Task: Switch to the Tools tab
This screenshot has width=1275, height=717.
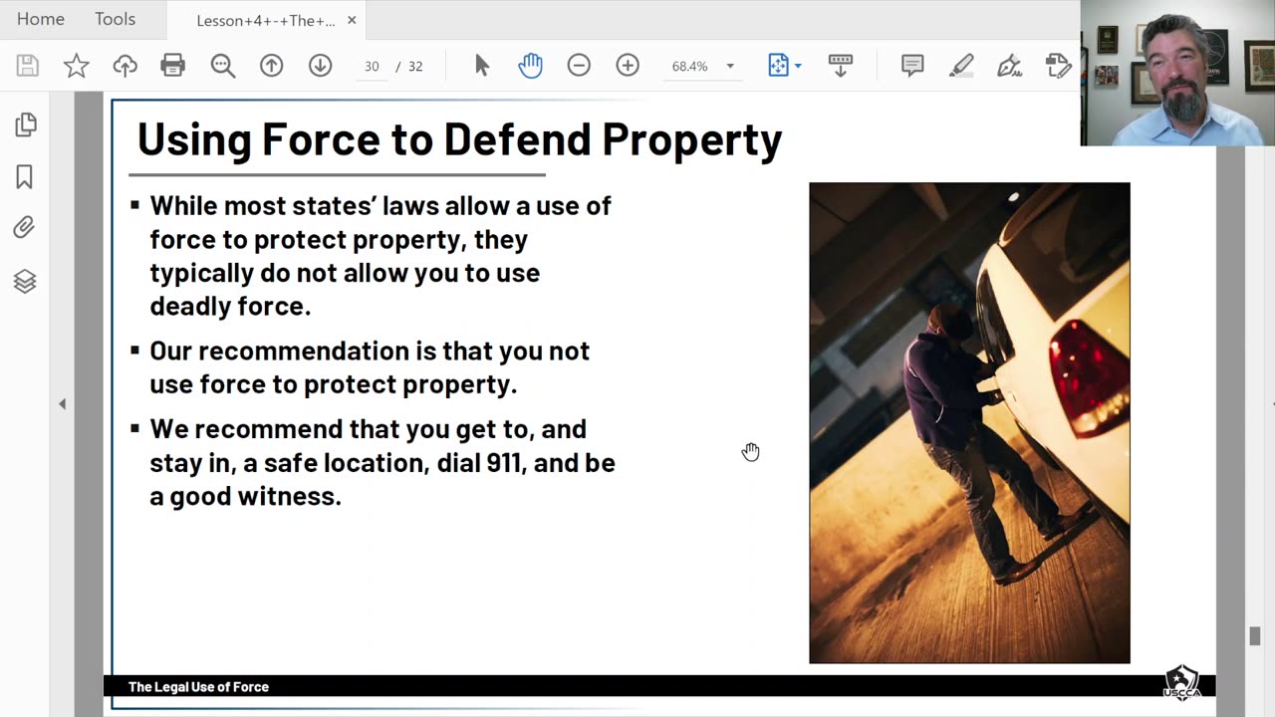Action: 115,19
